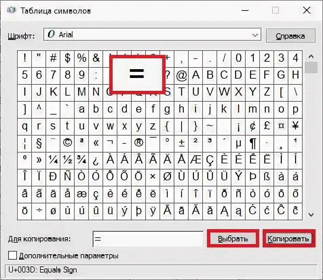Click the scrollbar down arrow
This screenshot has width=323, height=280.
point(311,215)
